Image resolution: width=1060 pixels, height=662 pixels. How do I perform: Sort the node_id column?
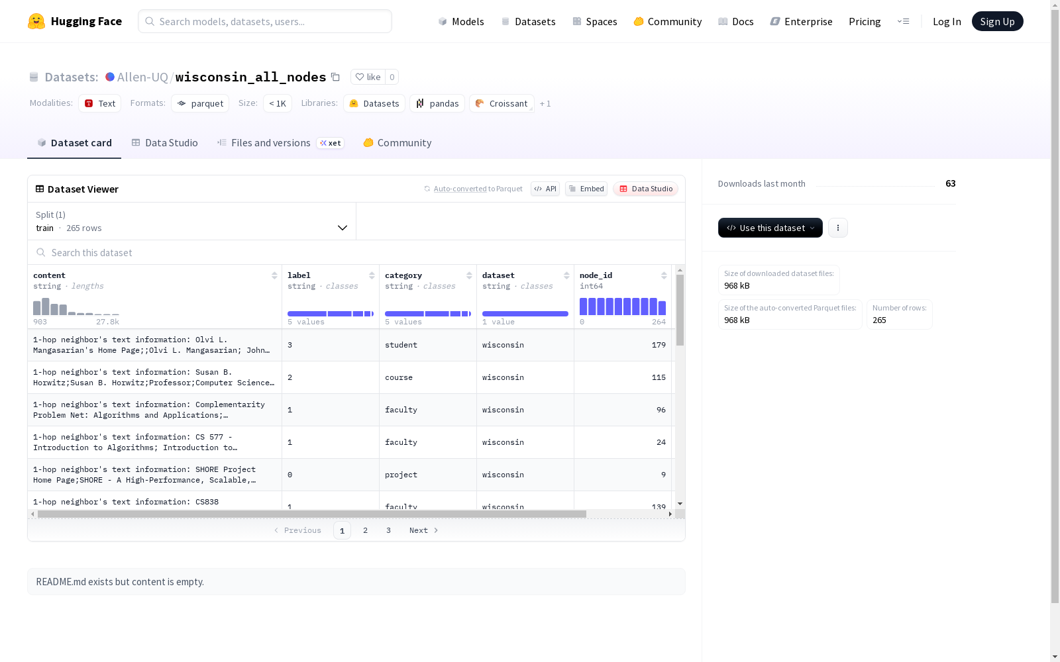pos(664,275)
